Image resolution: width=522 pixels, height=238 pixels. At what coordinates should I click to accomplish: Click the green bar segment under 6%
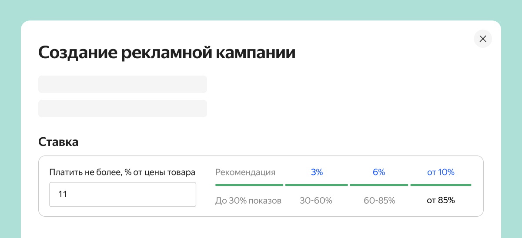(x=378, y=185)
